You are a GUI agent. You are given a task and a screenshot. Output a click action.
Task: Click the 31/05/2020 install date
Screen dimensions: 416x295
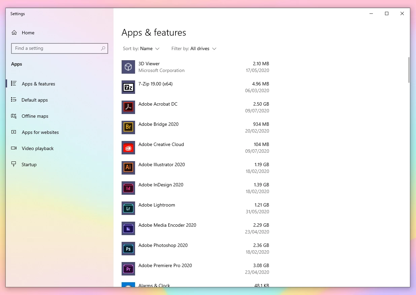[257, 212]
